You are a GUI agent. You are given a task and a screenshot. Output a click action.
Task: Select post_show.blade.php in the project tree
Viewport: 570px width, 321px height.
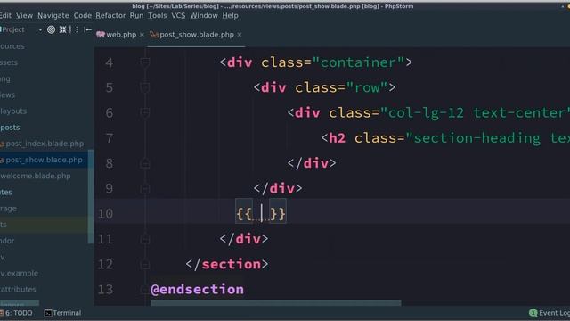[44, 160]
